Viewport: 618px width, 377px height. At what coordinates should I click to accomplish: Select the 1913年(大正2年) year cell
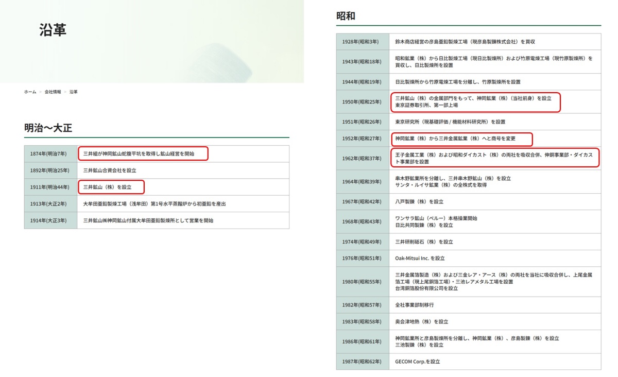tap(50, 204)
